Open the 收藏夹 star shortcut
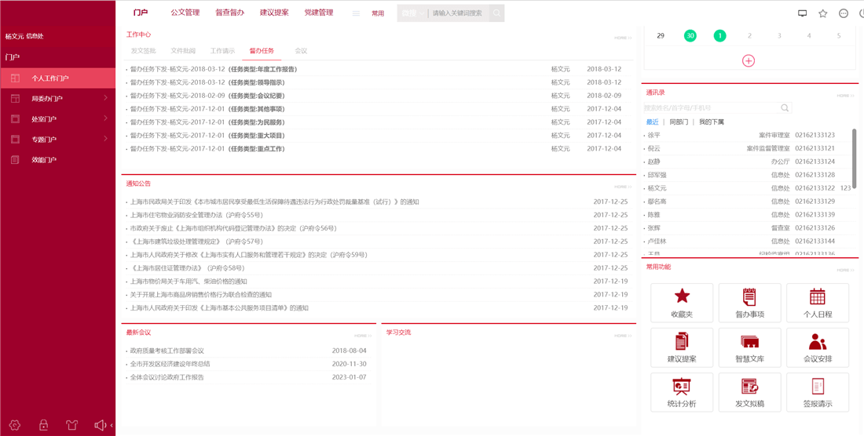This screenshot has height=436, width=864. 682,302
